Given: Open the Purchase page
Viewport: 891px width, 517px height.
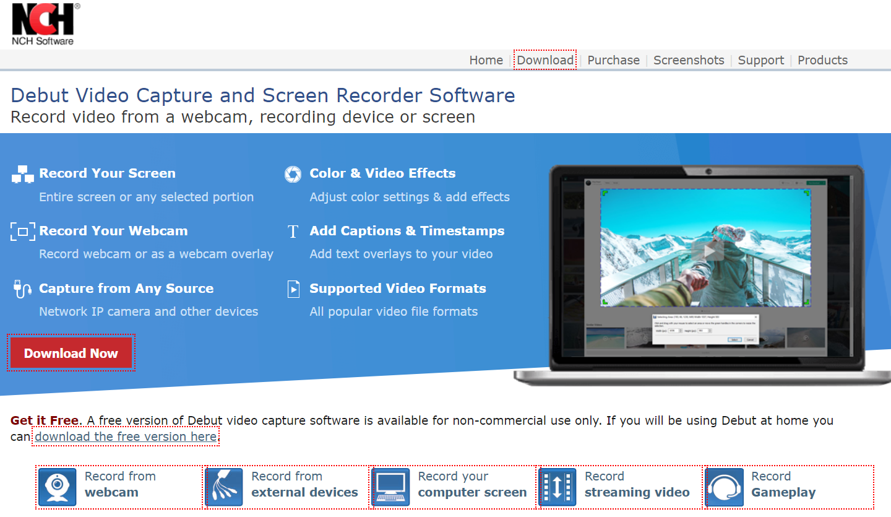Looking at the screenshot, I should (613, 60).
